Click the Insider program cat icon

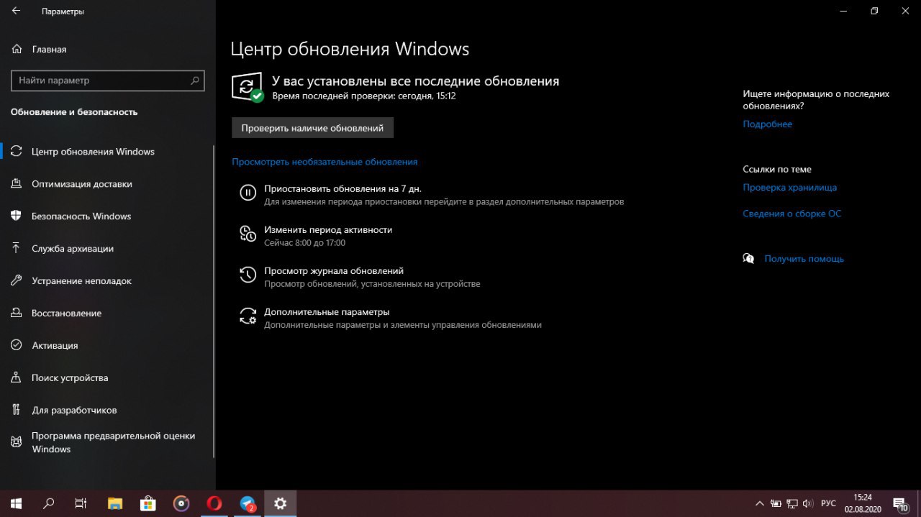17,441
